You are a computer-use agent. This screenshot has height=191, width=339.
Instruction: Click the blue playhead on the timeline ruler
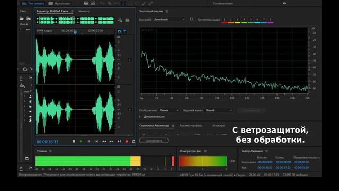pos(75,32)
